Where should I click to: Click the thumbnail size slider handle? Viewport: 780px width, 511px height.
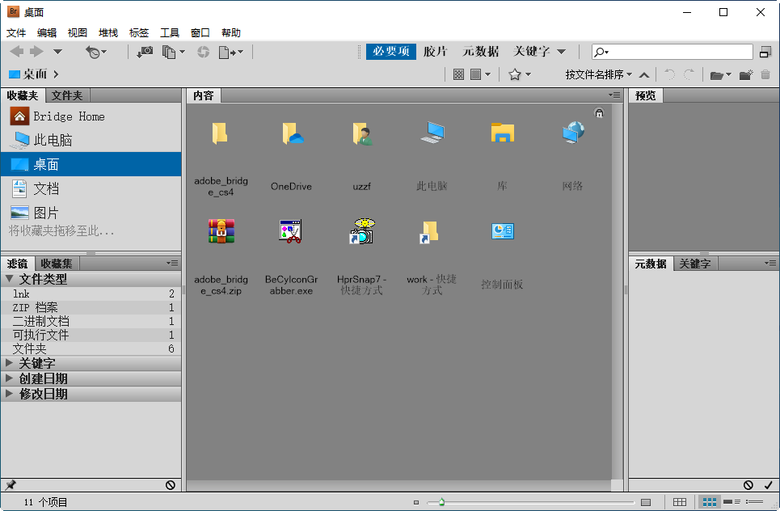(x=442, y=502)
